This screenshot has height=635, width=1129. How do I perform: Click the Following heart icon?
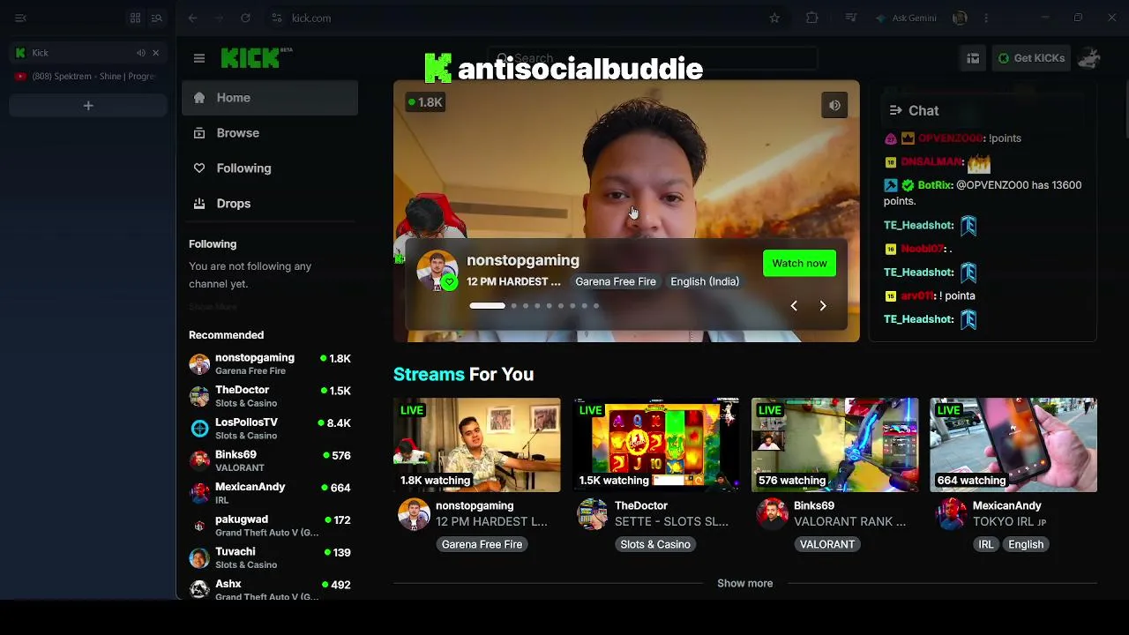(x=199, y=168)
